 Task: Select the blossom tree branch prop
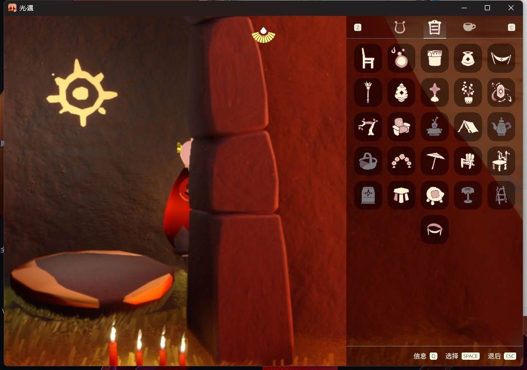click(368, 126)
